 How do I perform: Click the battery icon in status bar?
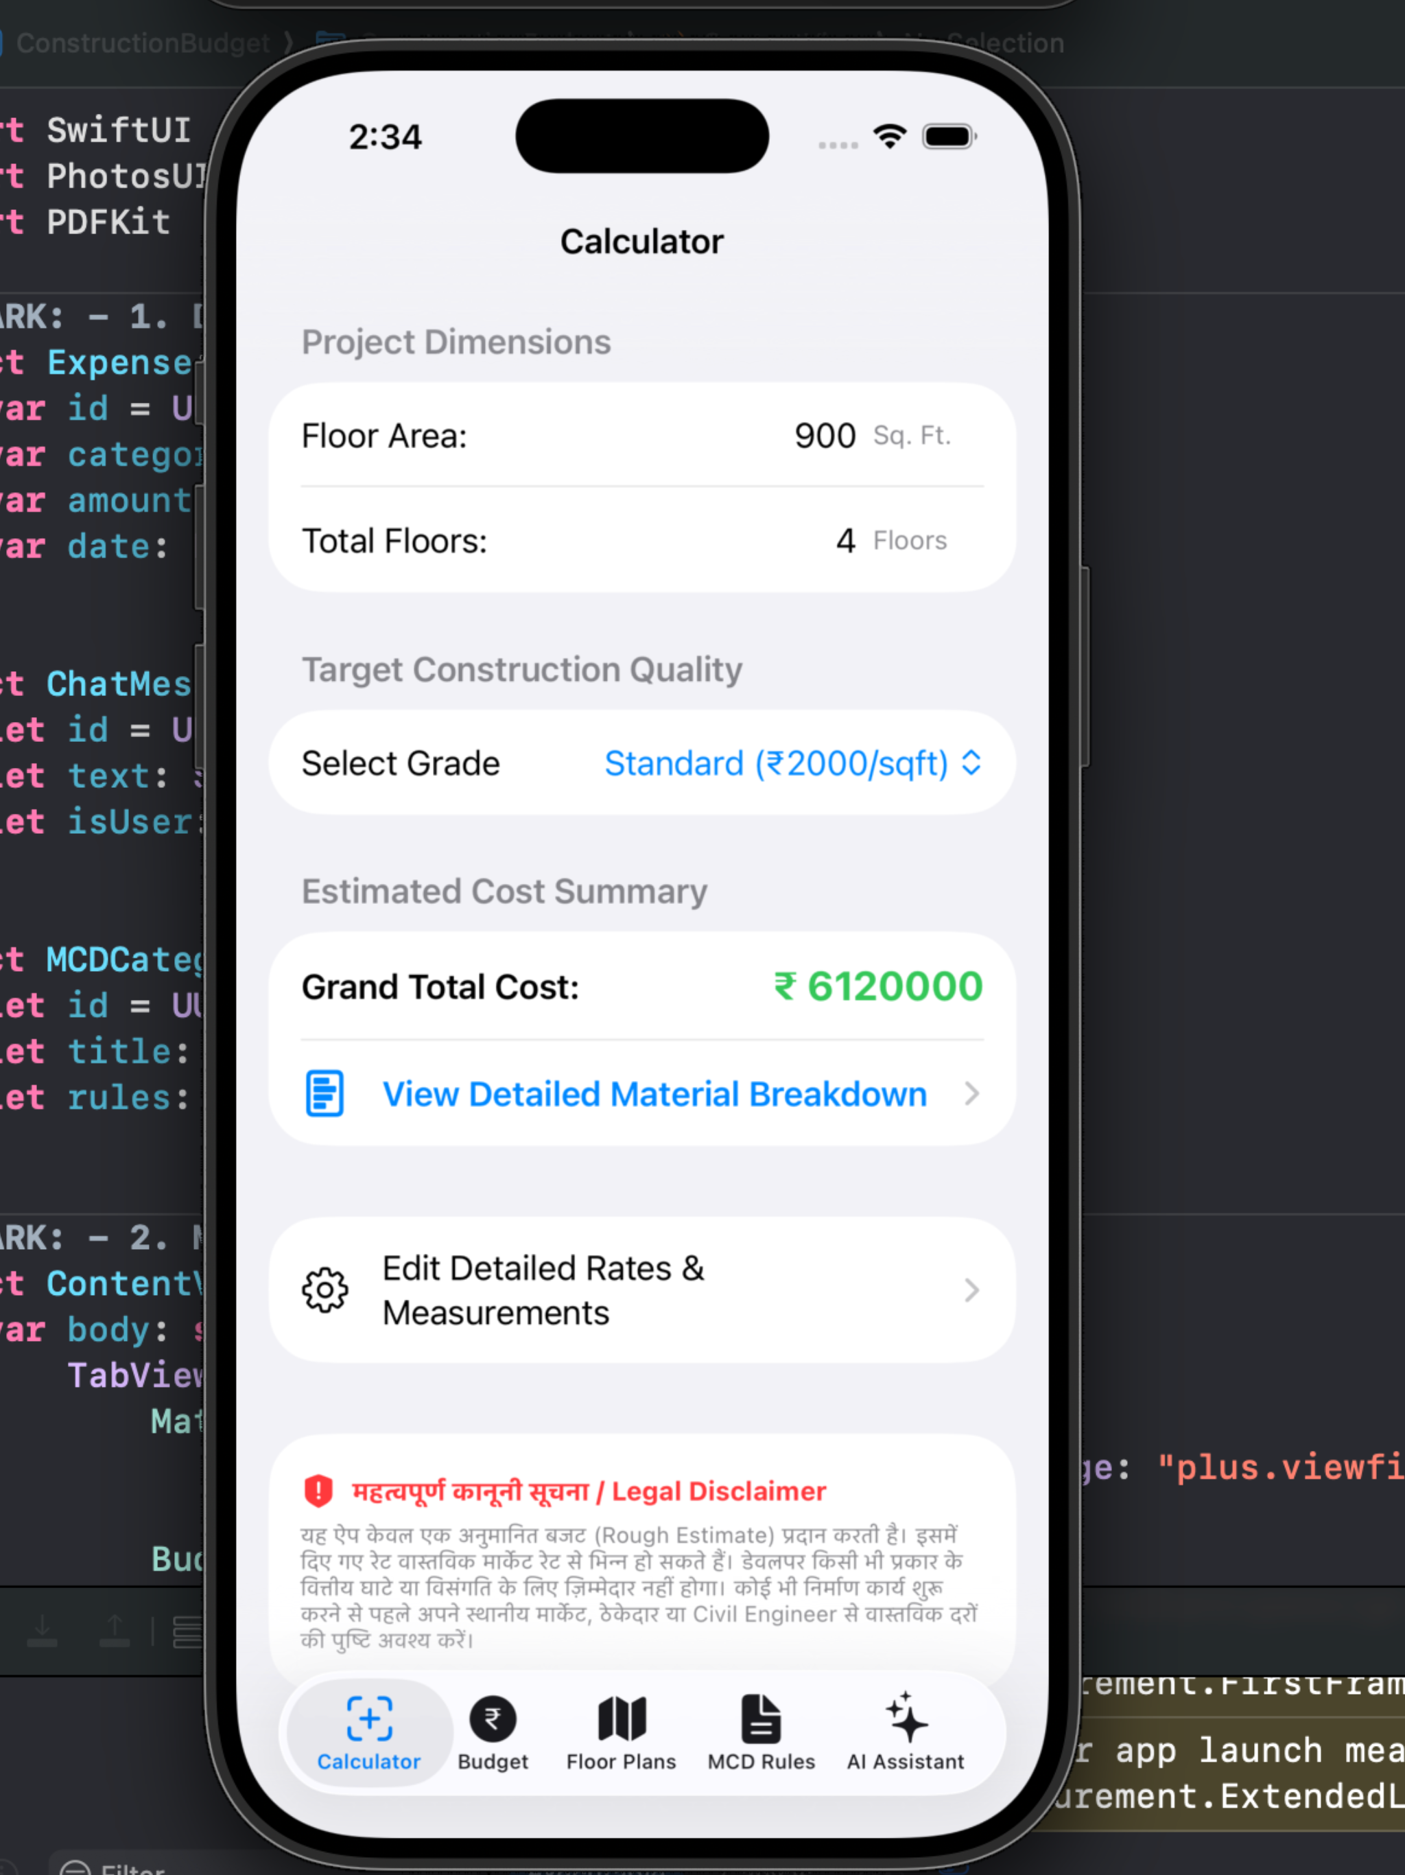[x=949, y=137]
